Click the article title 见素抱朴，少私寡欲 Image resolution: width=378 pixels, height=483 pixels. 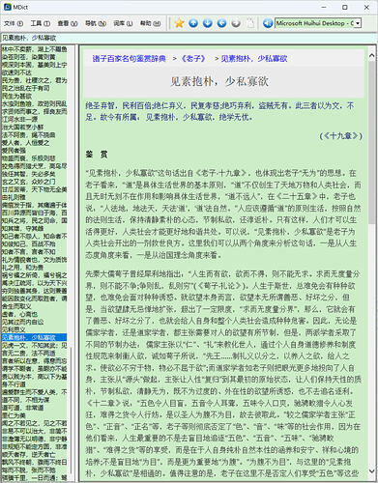coord(219,81)
